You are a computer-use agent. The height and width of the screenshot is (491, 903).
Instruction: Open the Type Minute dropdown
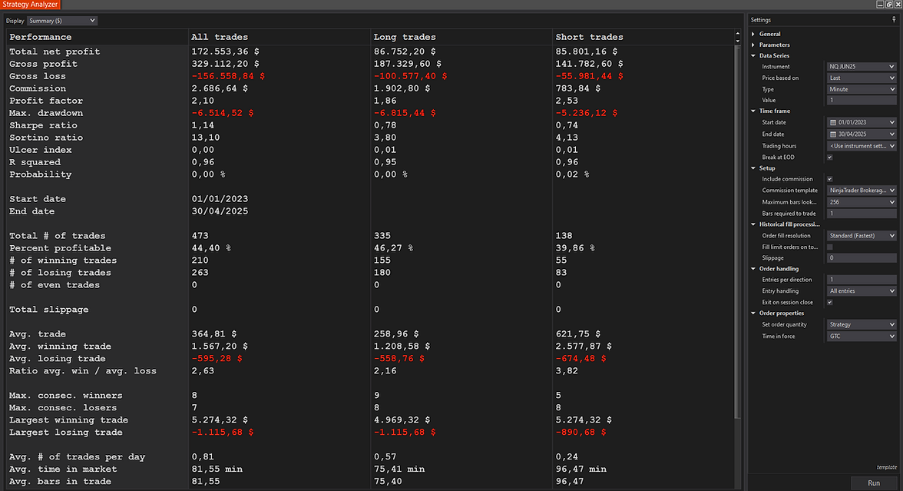(x=862, y=89)
